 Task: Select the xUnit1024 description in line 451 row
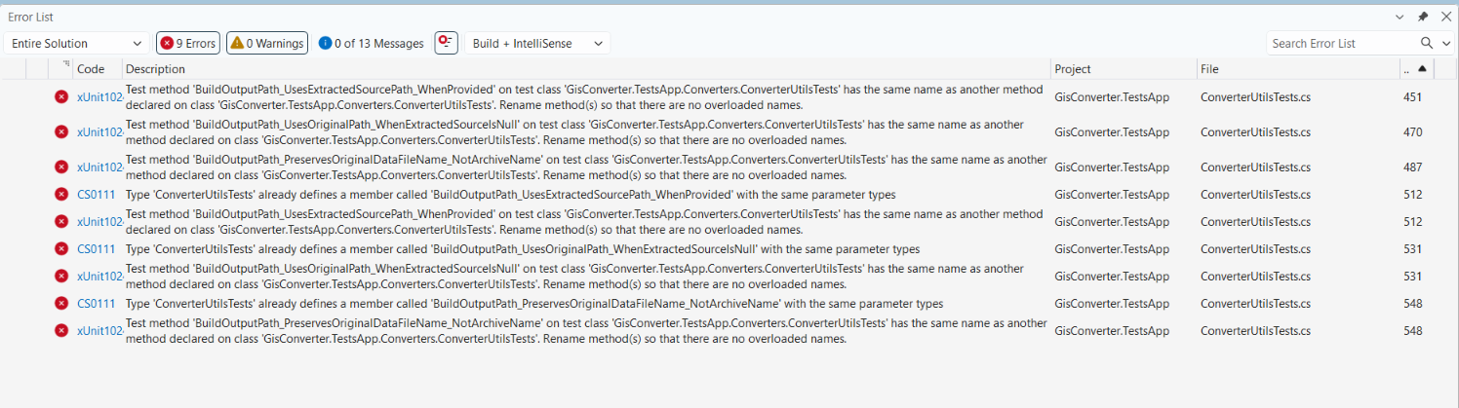(x=584, y=97)
